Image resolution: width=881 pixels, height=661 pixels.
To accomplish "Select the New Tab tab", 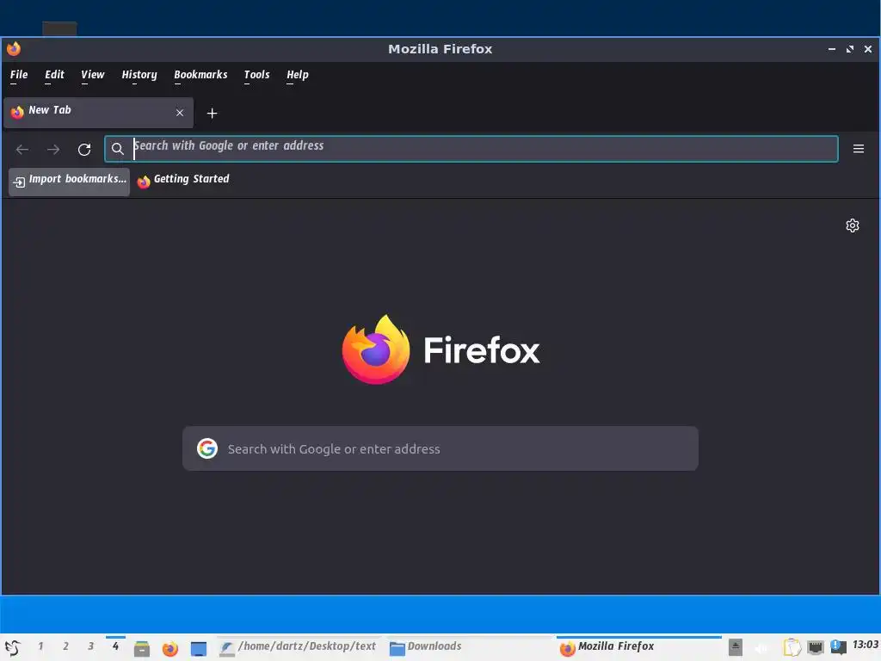I will [98, 112].
